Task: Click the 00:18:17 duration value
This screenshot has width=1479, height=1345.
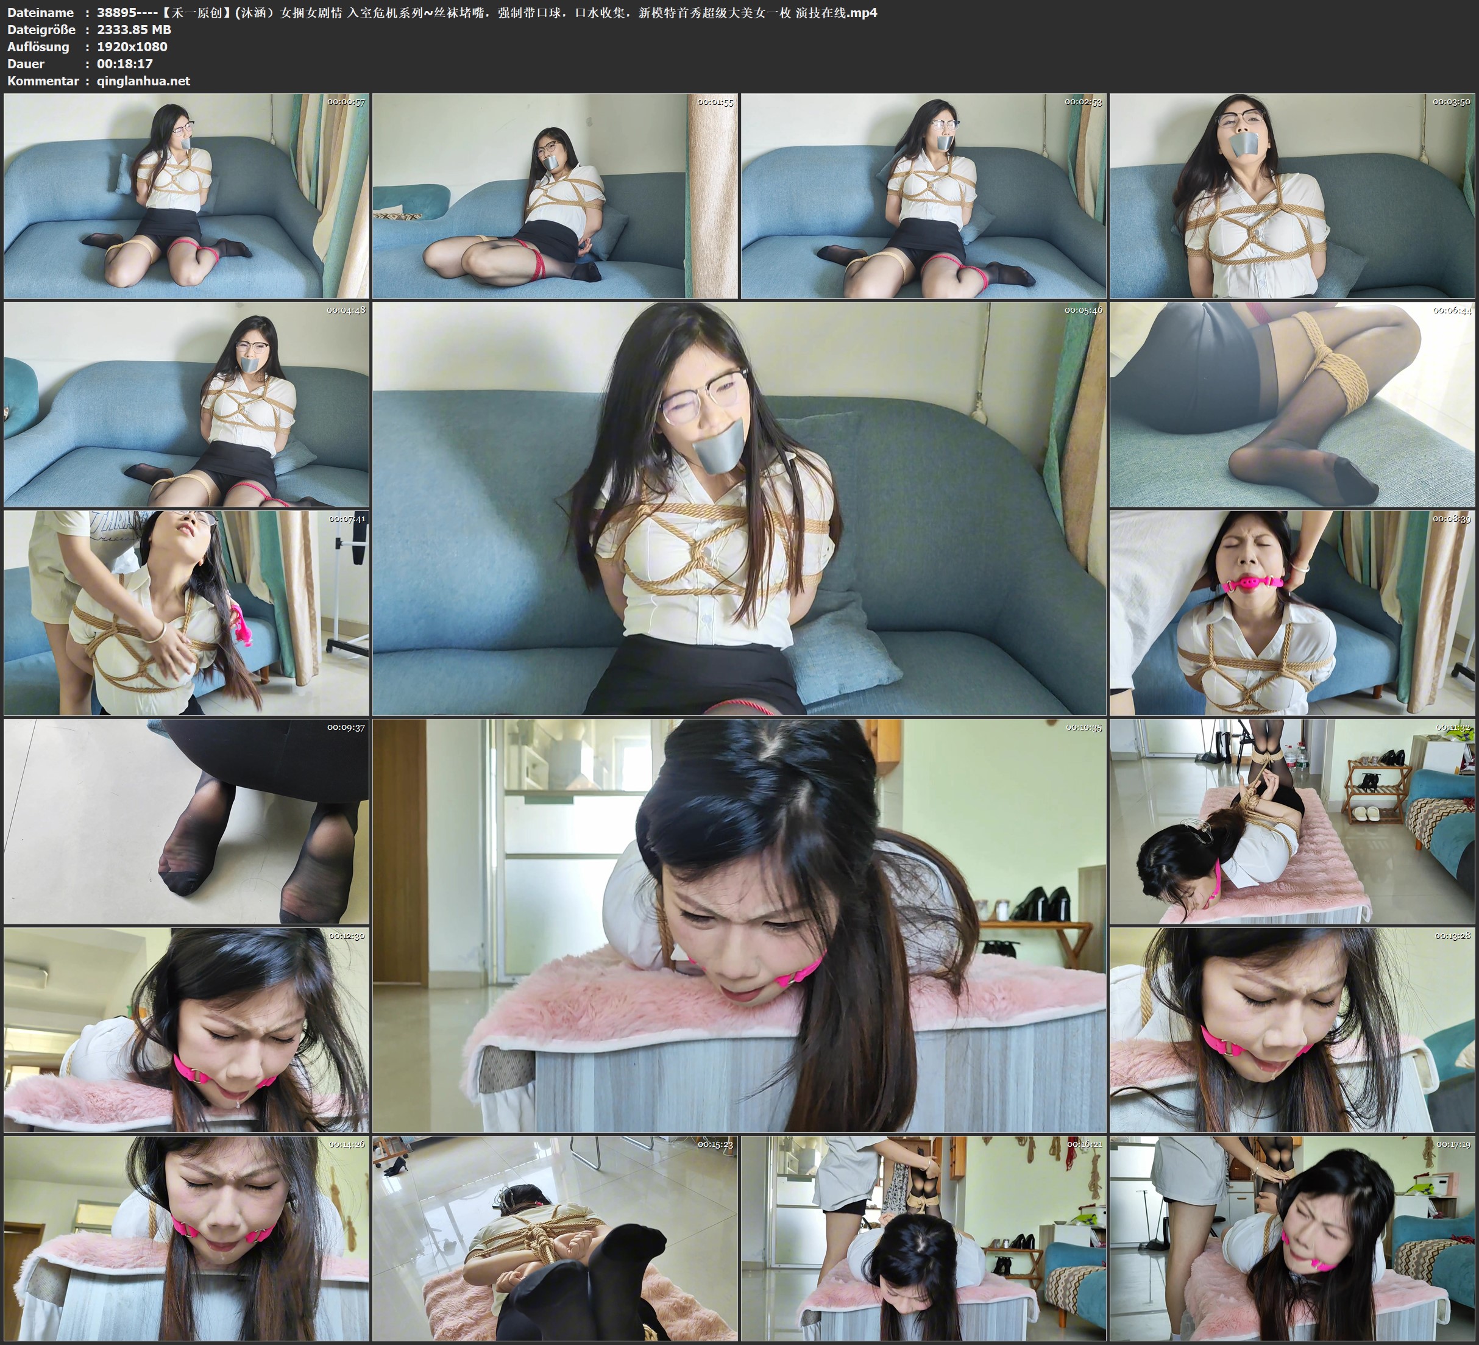Action: pos(125,64)
